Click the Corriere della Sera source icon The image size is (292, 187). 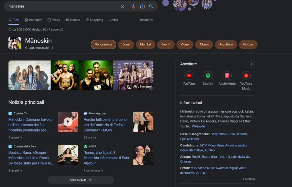pyautogui.click(x=10, y=146)
